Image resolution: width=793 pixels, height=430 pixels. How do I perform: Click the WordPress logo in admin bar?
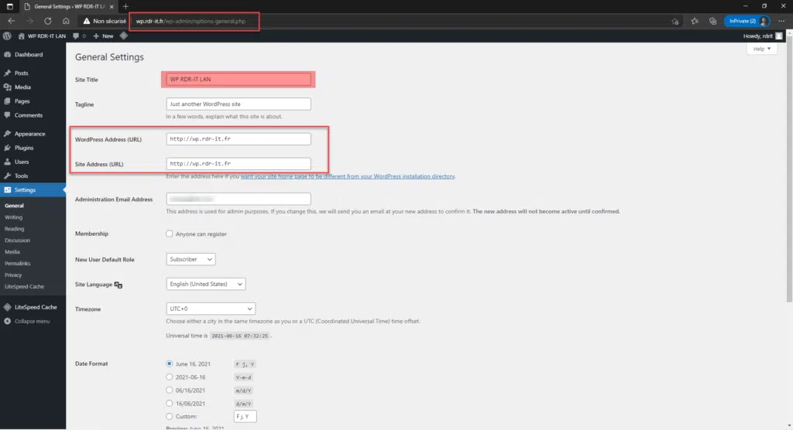[x=7, y=36]
